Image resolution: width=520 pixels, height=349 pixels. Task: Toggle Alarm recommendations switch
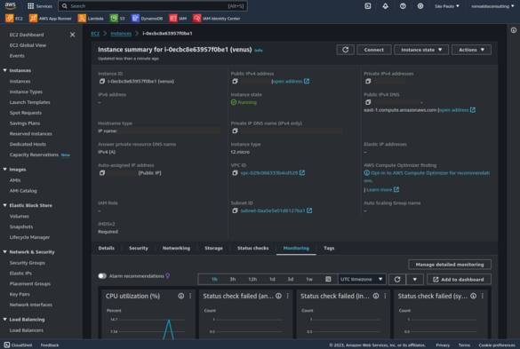(x=102, y=276)
